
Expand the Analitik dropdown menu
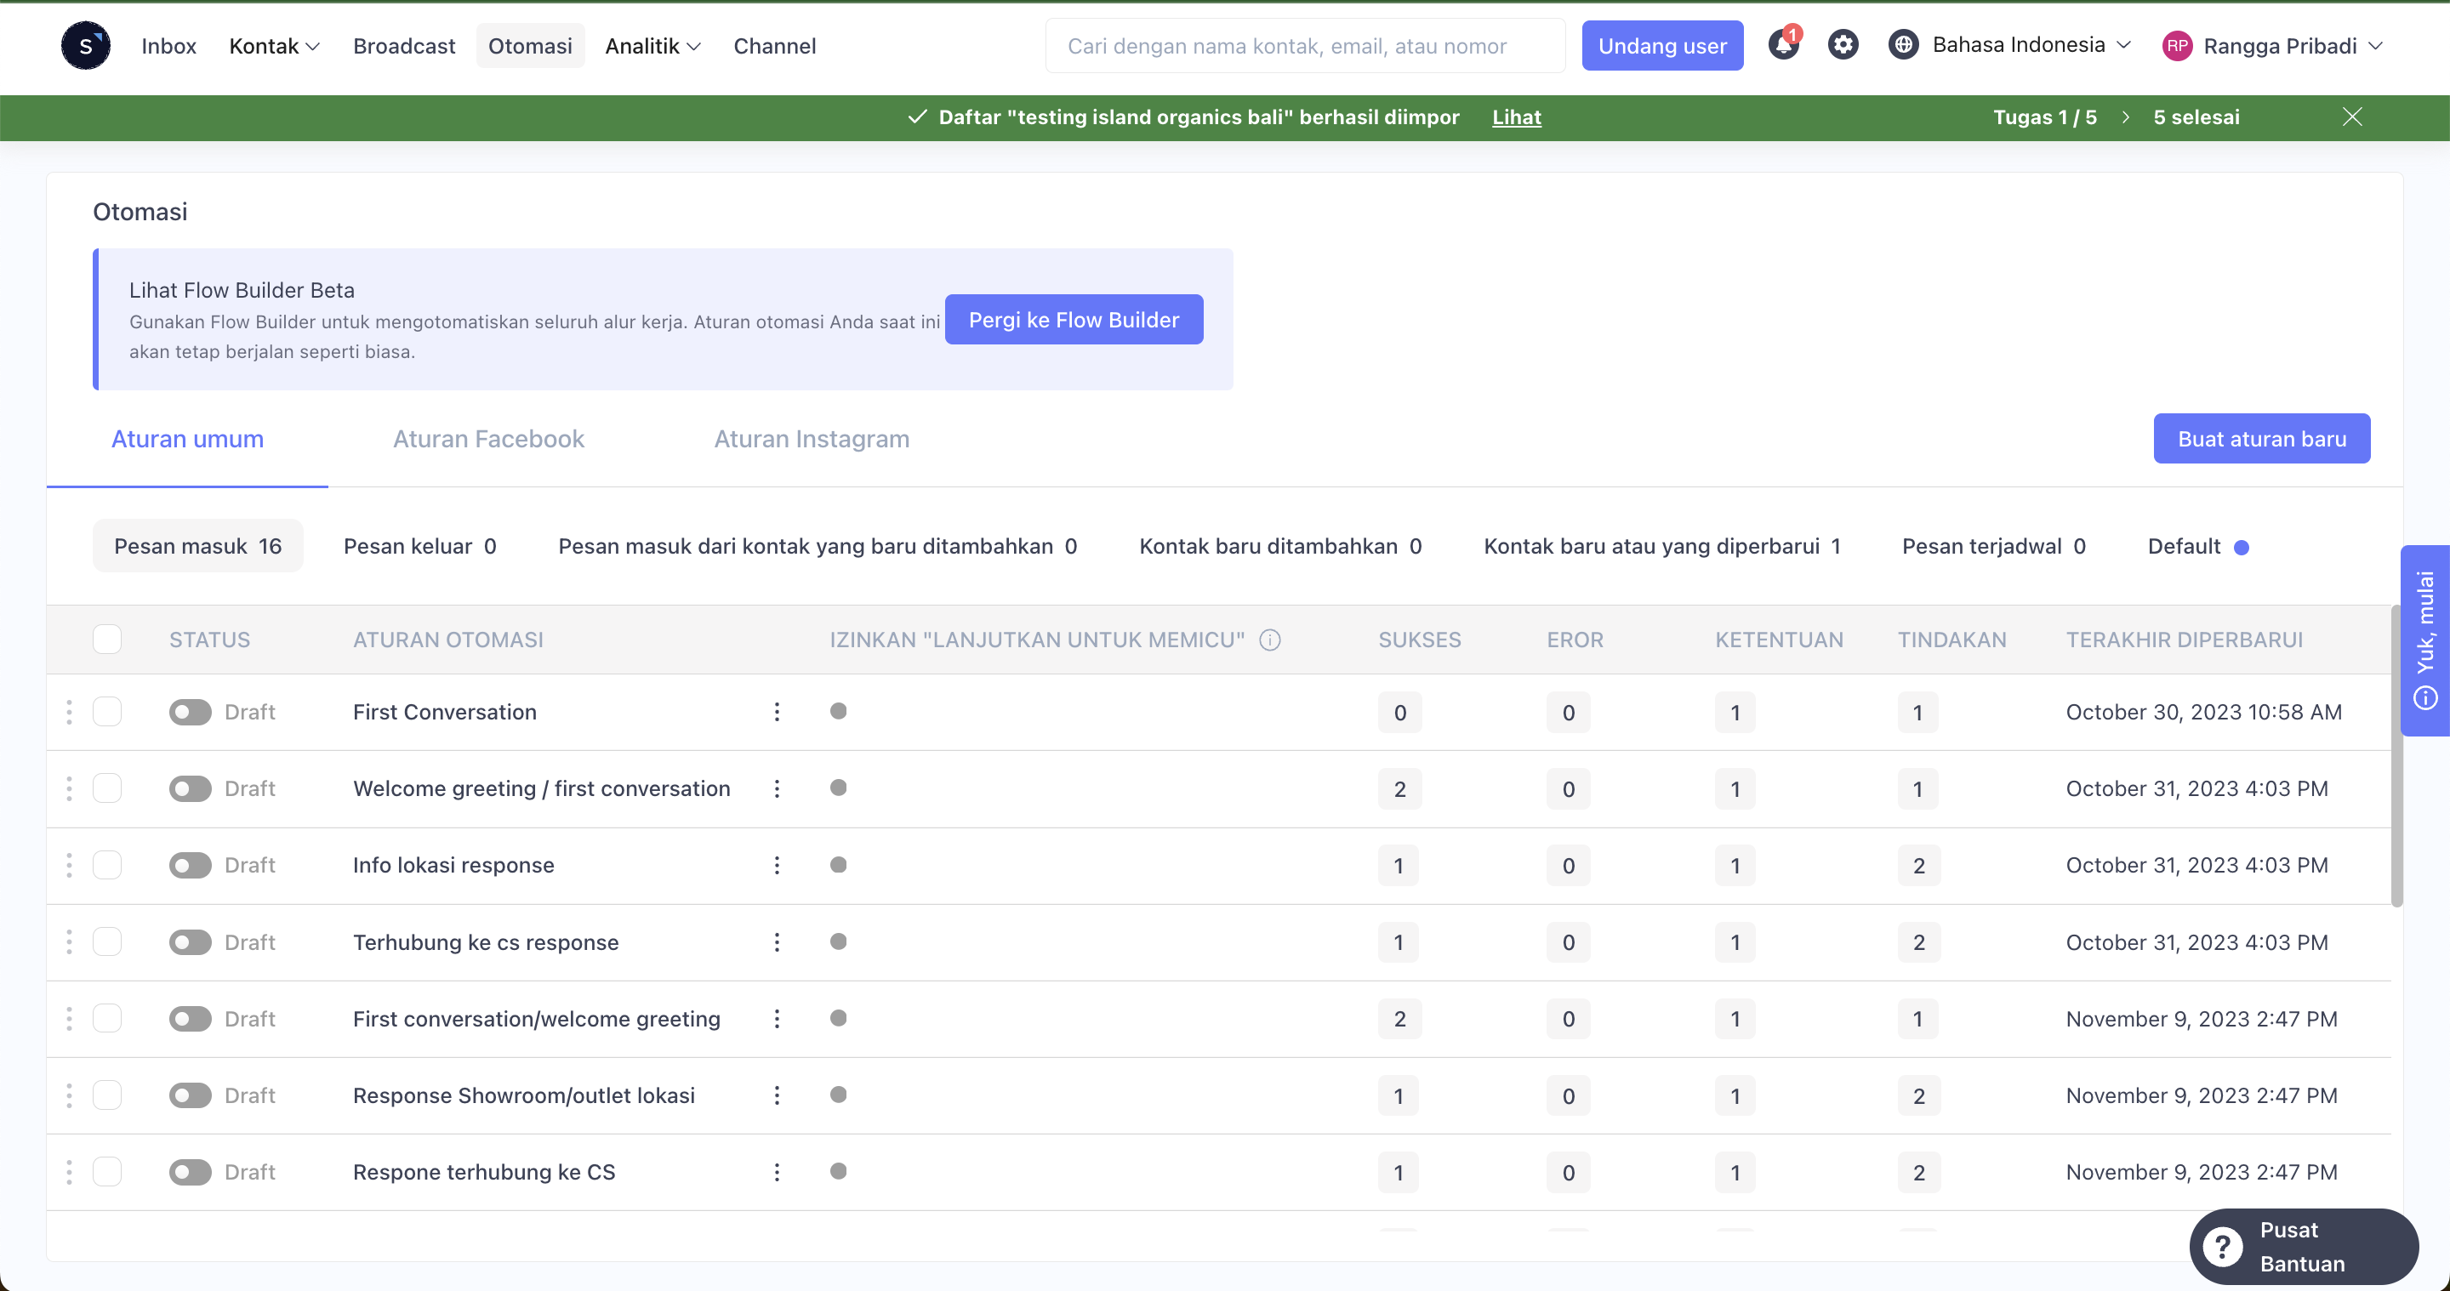click(x=652, y=45)
